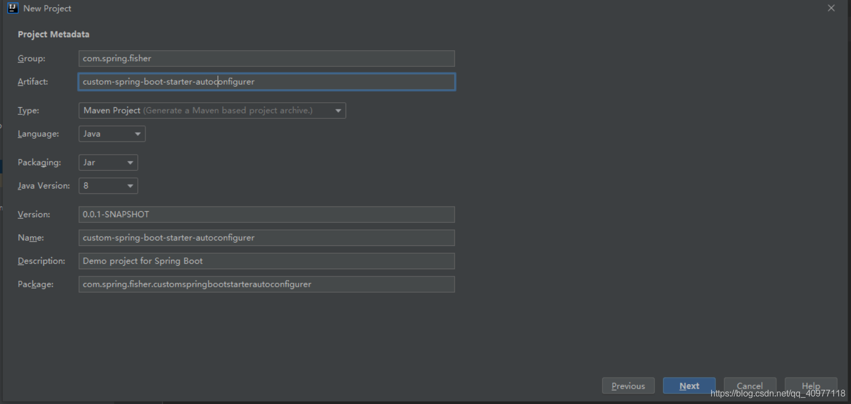851x404 pixels.
Task: Focus the Artifact input field
Action: point(267,82)
